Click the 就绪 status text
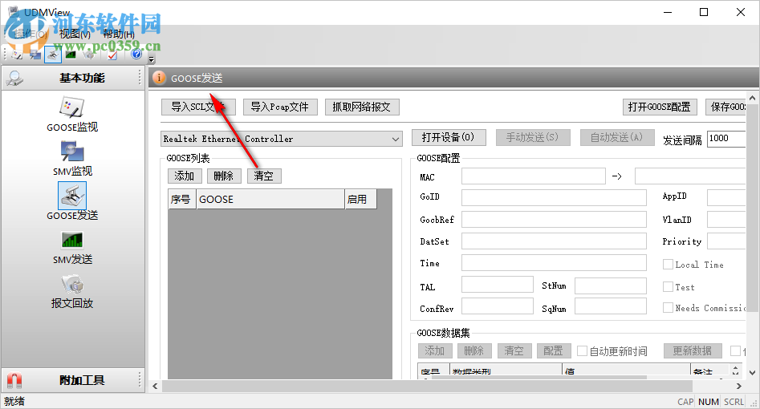The image size is (760, 409). (x=14, y=401)
